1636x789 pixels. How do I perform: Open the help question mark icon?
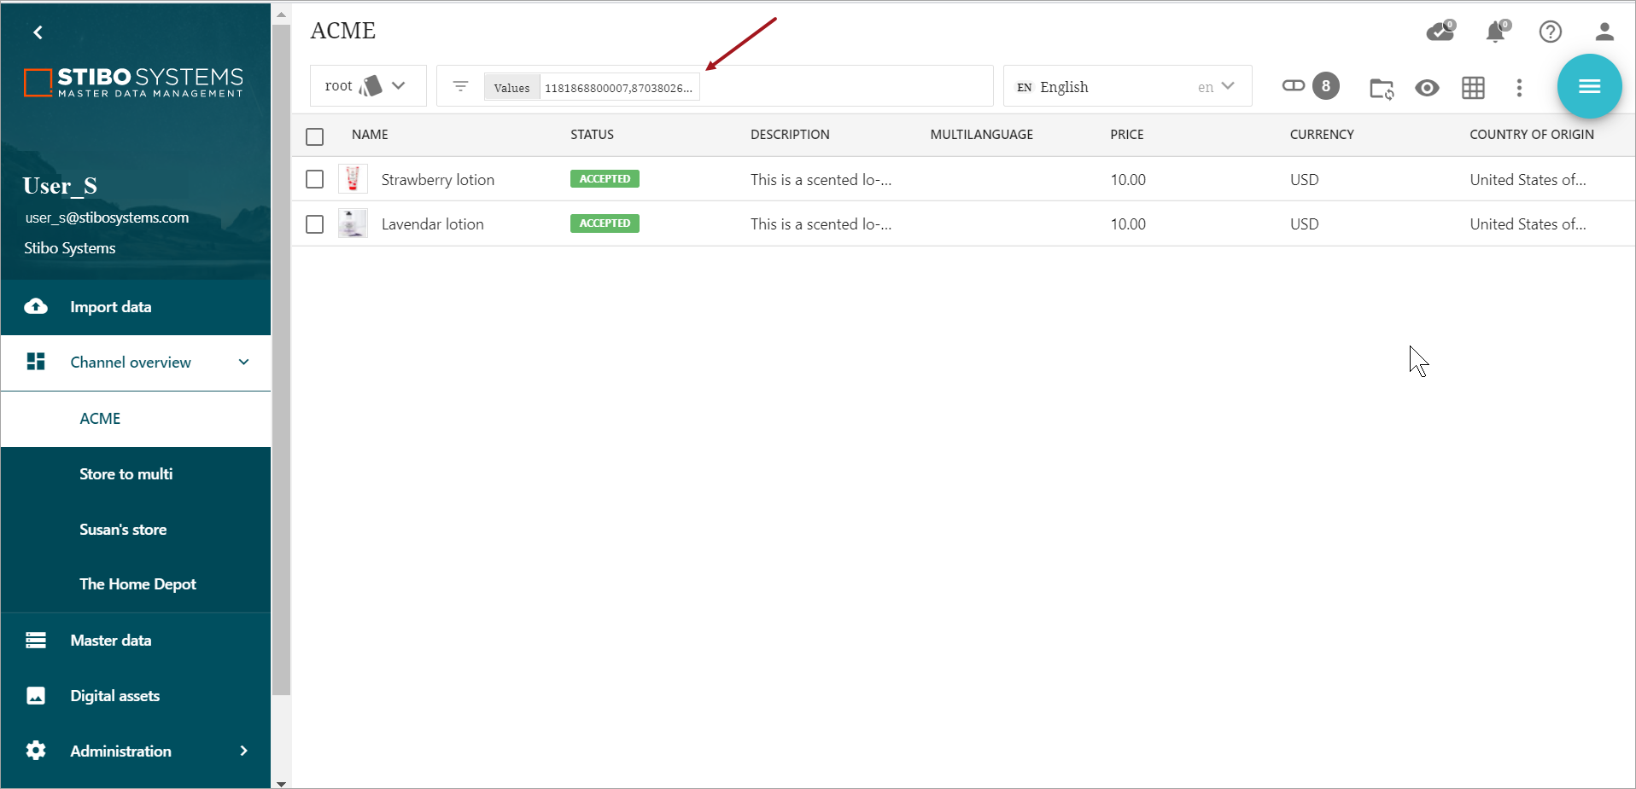[1550, 32]
